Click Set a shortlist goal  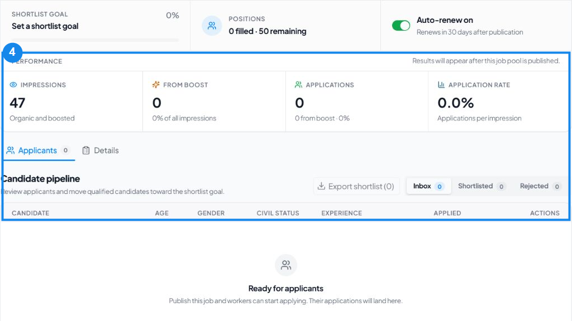click(x=45, y=26)
